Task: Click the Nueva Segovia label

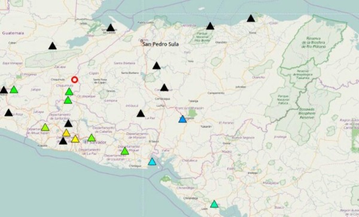Action: coord(243,138)
